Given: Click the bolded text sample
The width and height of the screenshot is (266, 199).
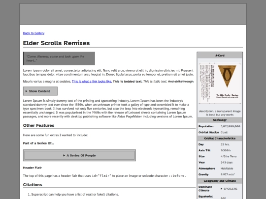Looking at the screenshot, I should [x=128, y=82].
